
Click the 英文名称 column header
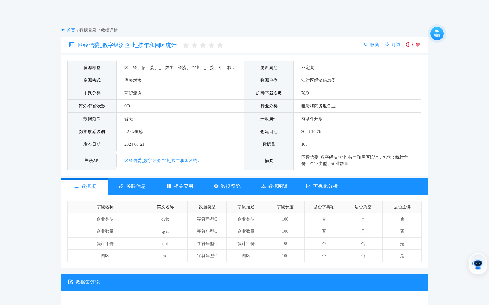click(x=165, y=207)
